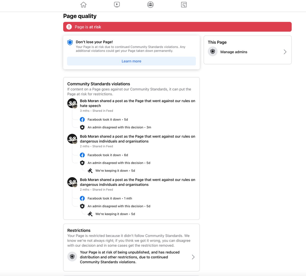Open Manage admins
Viewport: 306px width, 276px height.
pyautogui.click(x=234, y=52)
